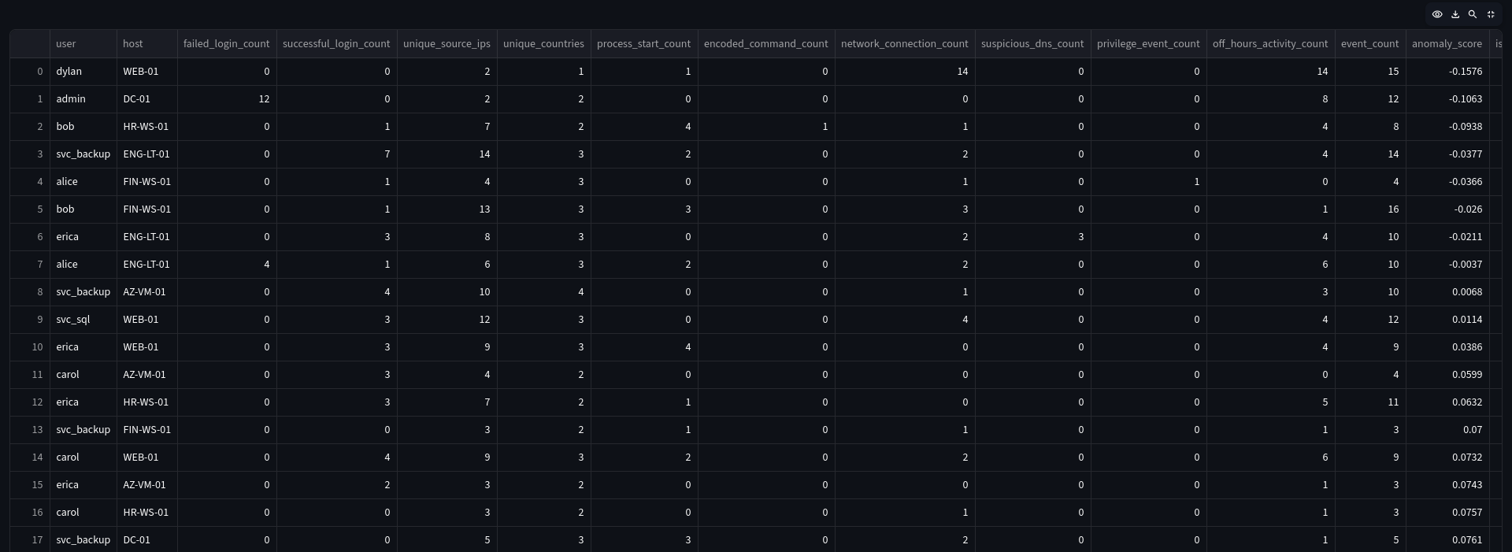Select the row index number 16

click(x=30, y=513)
